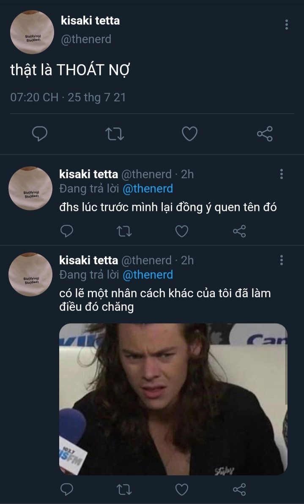Retweet the main 'THOÁT NỢ' tweet
The height and width of the screenshot is (504, 304).
click(x=114, y=134)
